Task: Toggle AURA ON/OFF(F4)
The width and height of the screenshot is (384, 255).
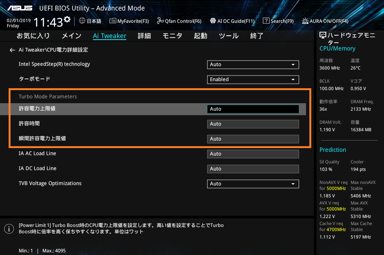Action: pos(325,21)
